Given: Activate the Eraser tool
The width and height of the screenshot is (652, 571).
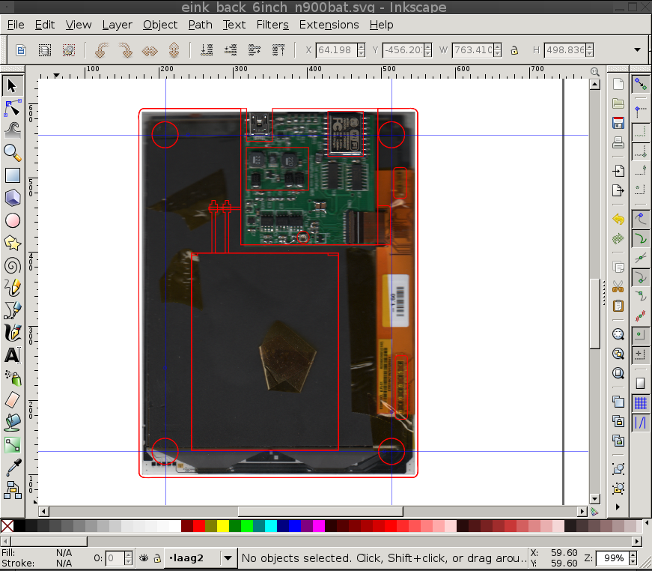Looking at the screenshot, I should coord(13,399).
